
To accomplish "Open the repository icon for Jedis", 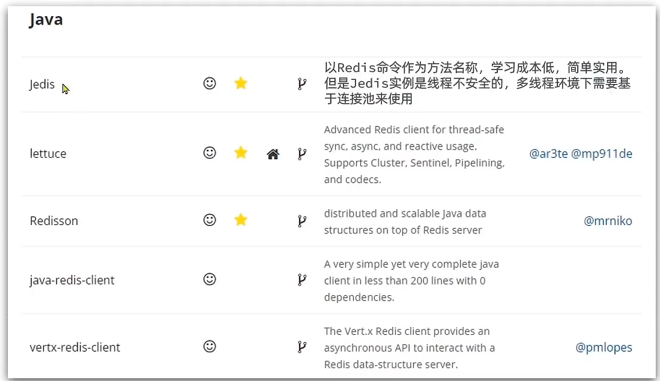I will tap(301, 85).
